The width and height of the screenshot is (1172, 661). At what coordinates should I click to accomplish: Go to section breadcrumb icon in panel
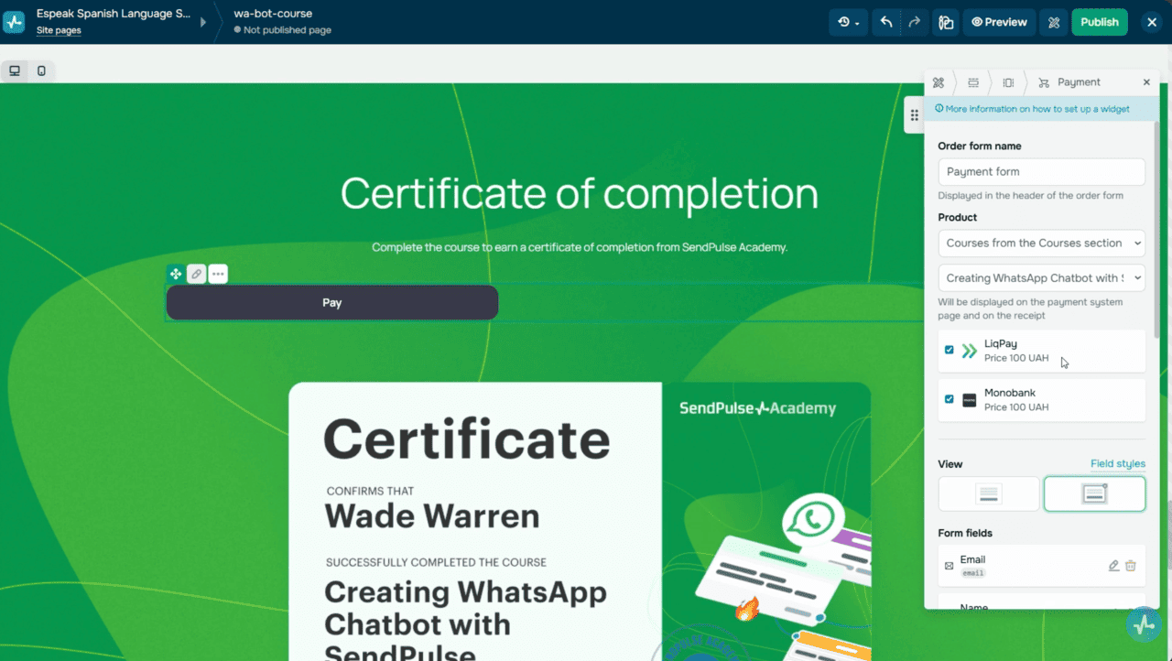(x=973, y=82)
